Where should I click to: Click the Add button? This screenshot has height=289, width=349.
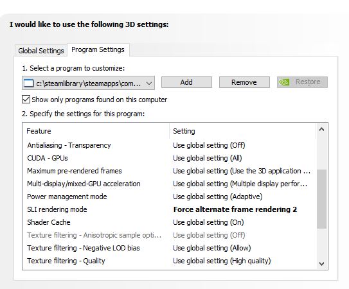[186, 82]
